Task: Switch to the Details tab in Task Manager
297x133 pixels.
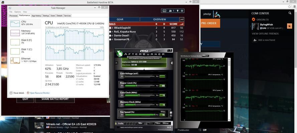Action: tap(59, 16)
